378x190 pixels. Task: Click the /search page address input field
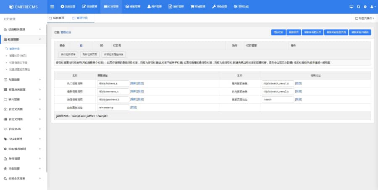278,100
